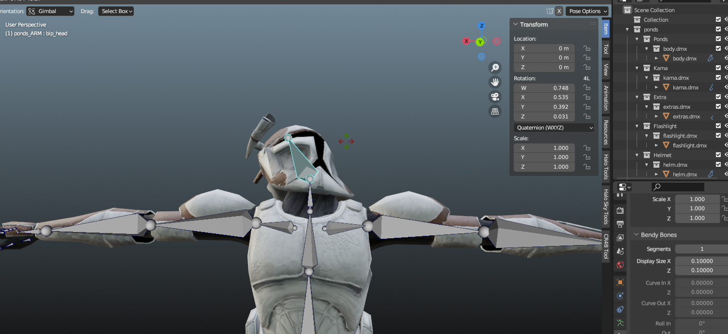Open the Armature data running-man icon
Image resolution: width=728 pixels, height=334 pixels.
pos(620,323)
